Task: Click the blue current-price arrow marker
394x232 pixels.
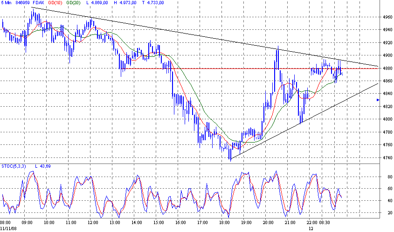Action: [378, 100]
